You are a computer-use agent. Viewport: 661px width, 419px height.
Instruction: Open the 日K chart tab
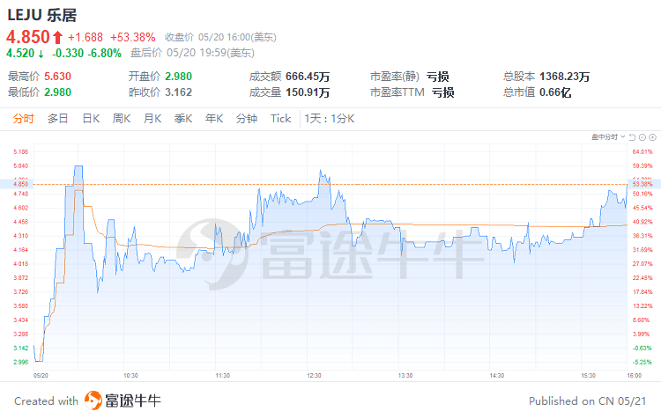(91, 119)
